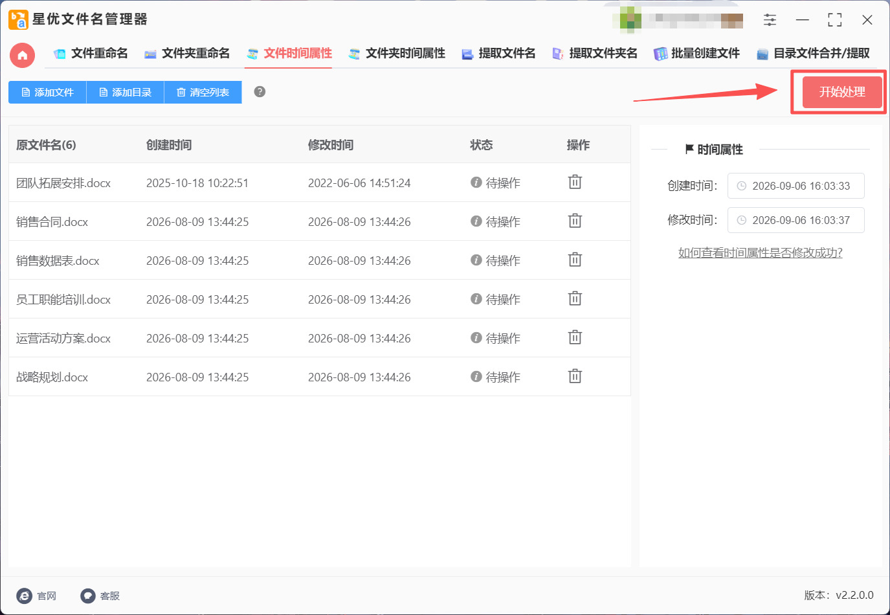Go to 提取文件名 tab

point(498,54)
